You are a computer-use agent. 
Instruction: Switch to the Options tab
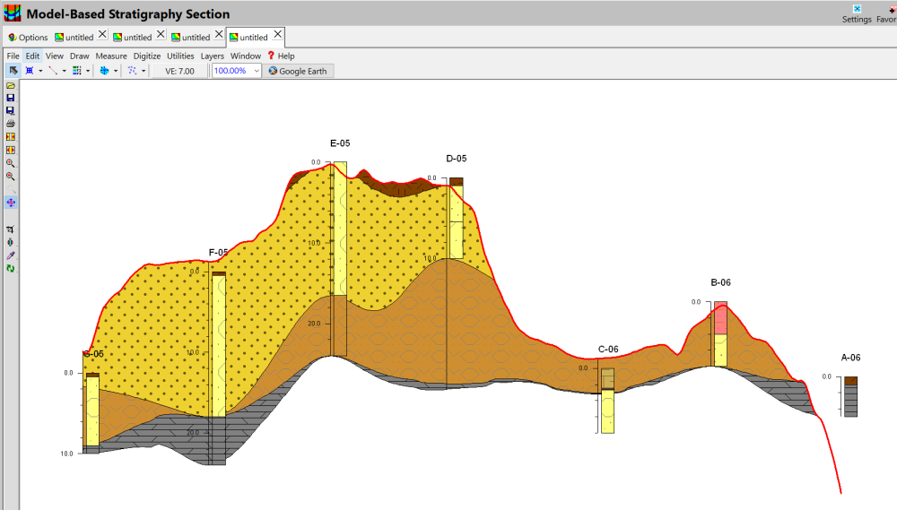[28, 38]
